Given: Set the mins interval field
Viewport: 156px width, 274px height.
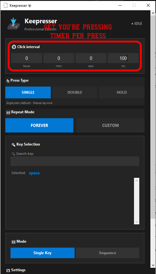Looking at the screenshot, I should pyautogui.click(x=59, y=58).
